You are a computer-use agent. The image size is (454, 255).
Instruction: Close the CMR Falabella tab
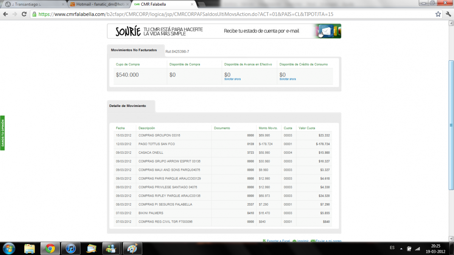click(x=192, y=5)
